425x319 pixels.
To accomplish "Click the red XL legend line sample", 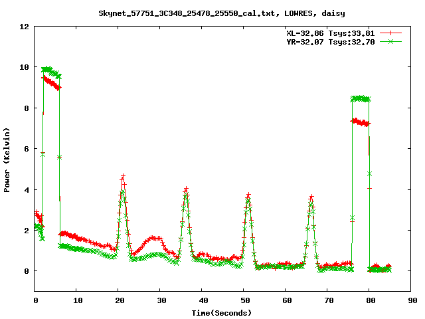I will pyautogui.click(x=390, y=33).
